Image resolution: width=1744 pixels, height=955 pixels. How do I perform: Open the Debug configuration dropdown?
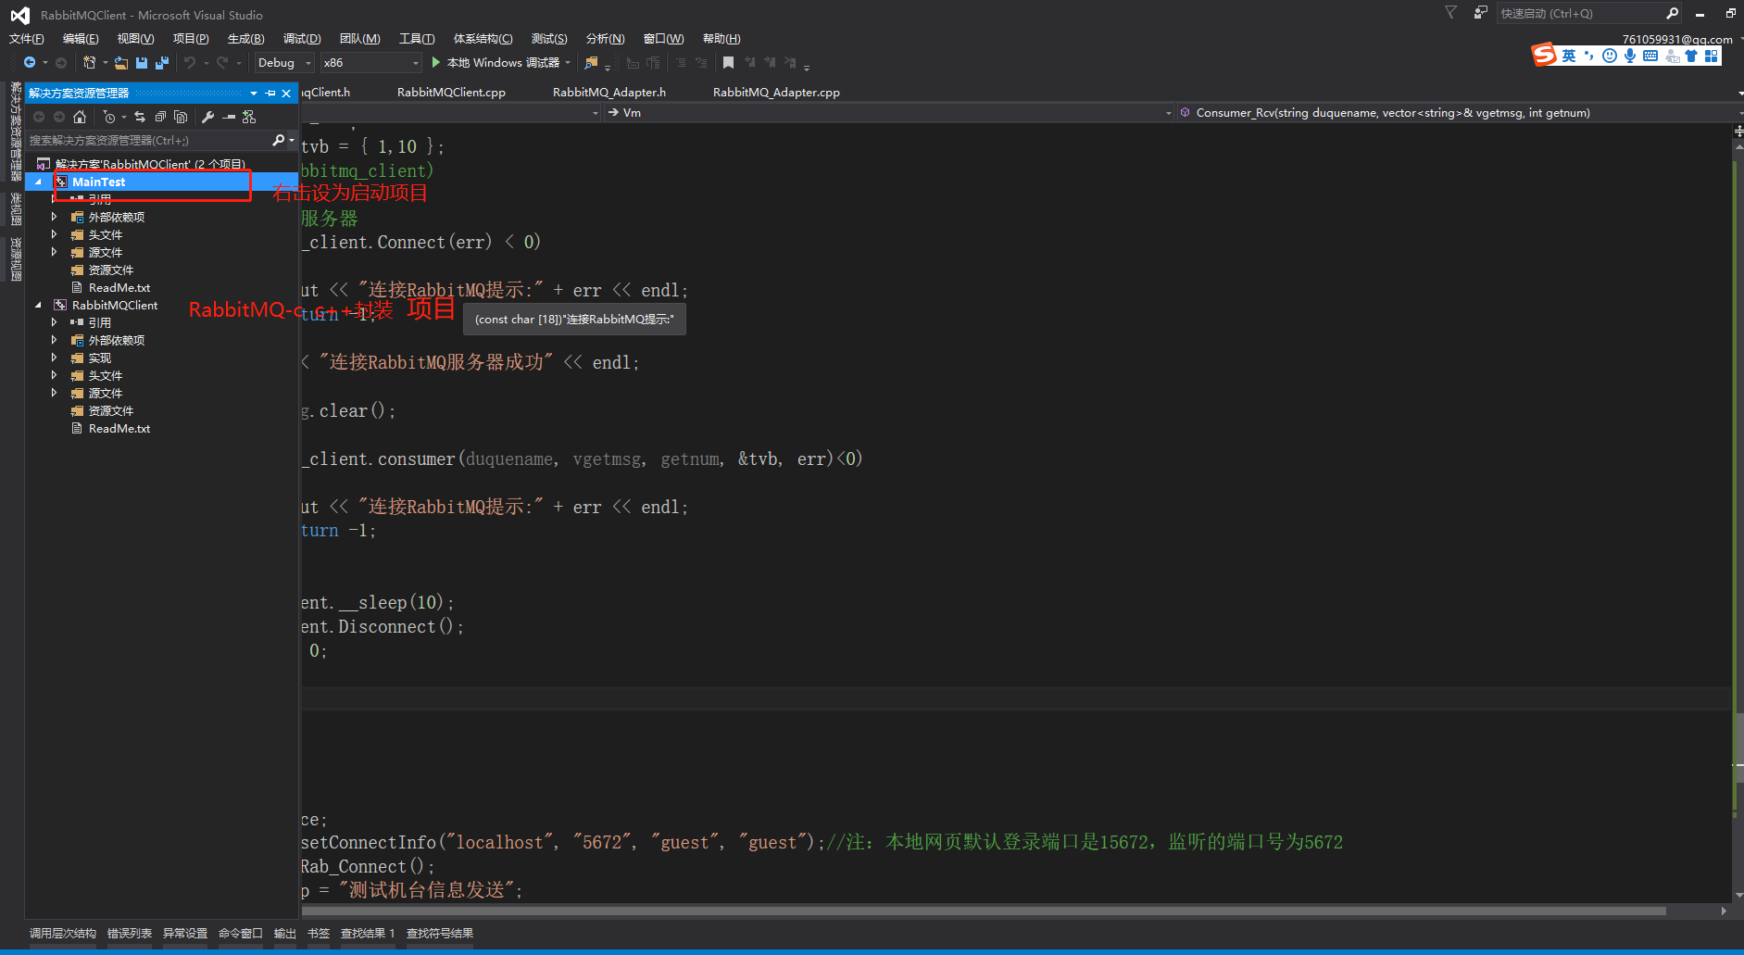[x=284, y=63]
